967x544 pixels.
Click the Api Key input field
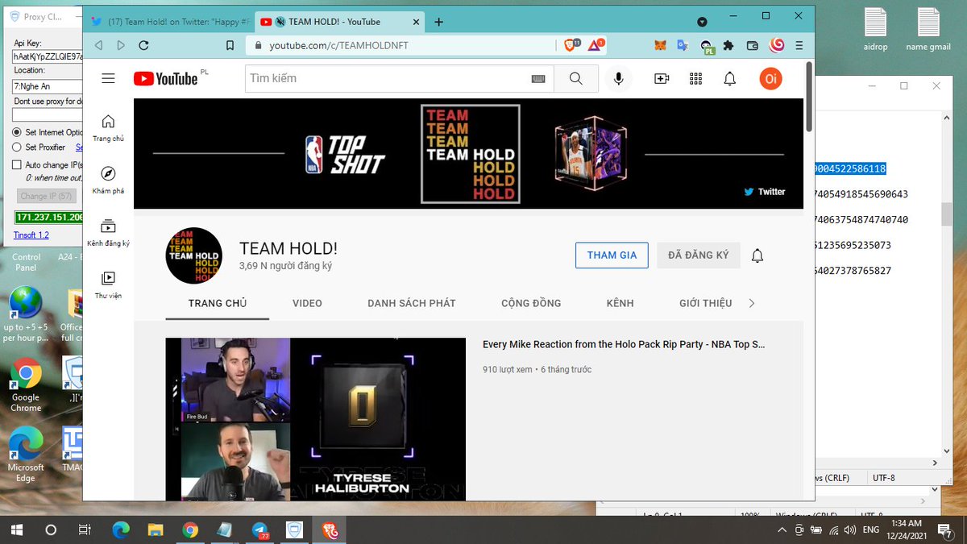point(48,56)
